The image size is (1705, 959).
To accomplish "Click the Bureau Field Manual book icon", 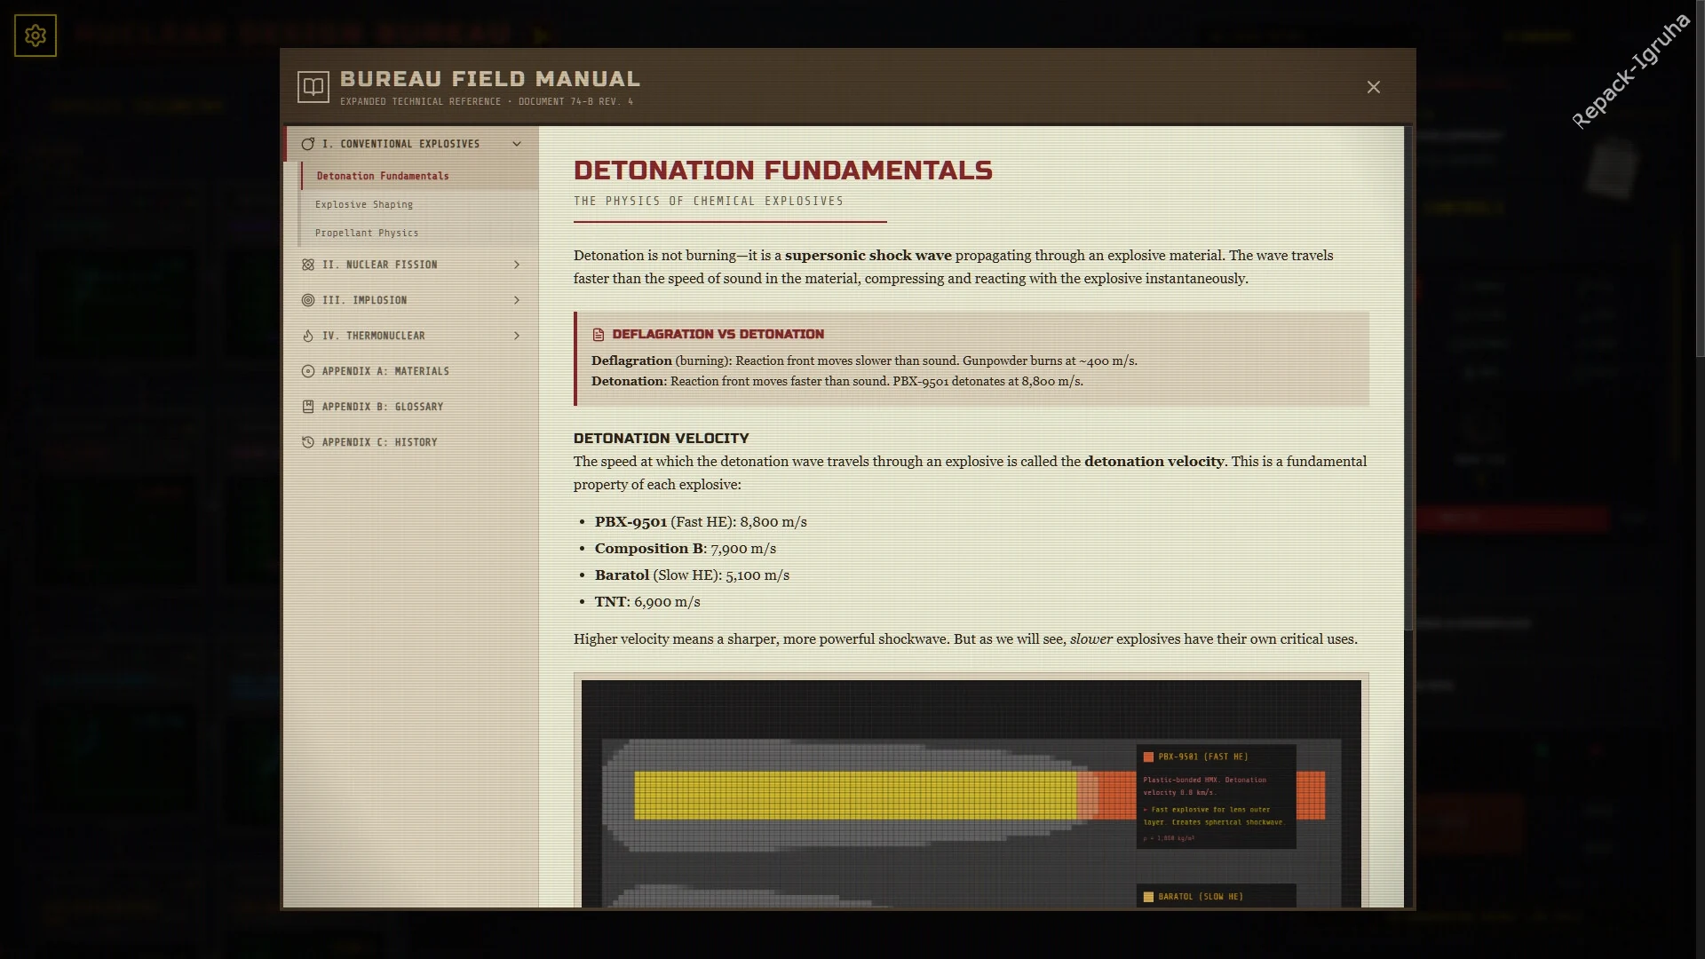I will [x=313, y=87].
